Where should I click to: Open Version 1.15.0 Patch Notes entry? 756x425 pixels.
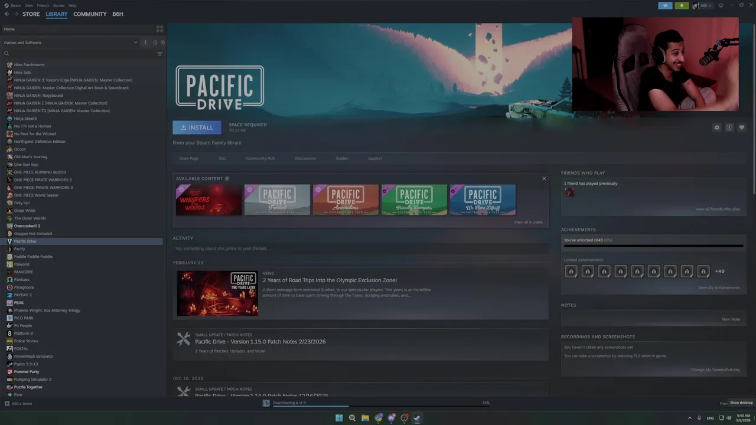click(260, 342)
